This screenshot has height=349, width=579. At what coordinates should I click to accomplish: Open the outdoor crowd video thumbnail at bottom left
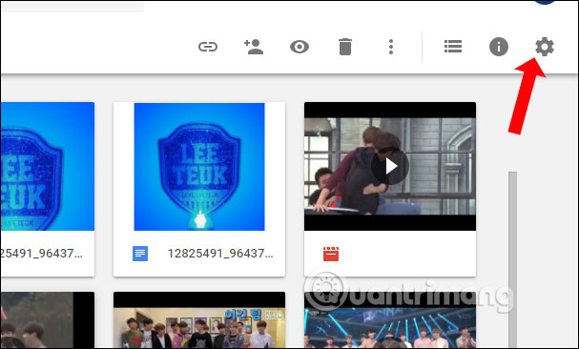tap(48, 319)
